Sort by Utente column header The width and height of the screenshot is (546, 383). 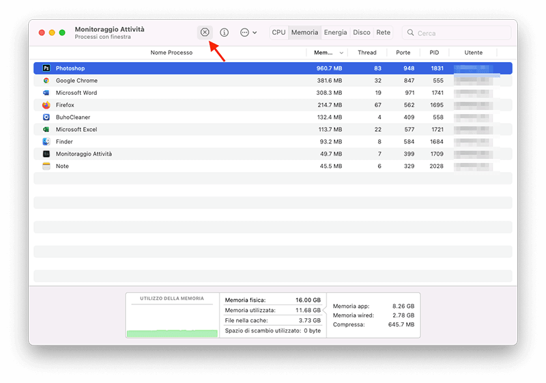[x=473, y=53]
